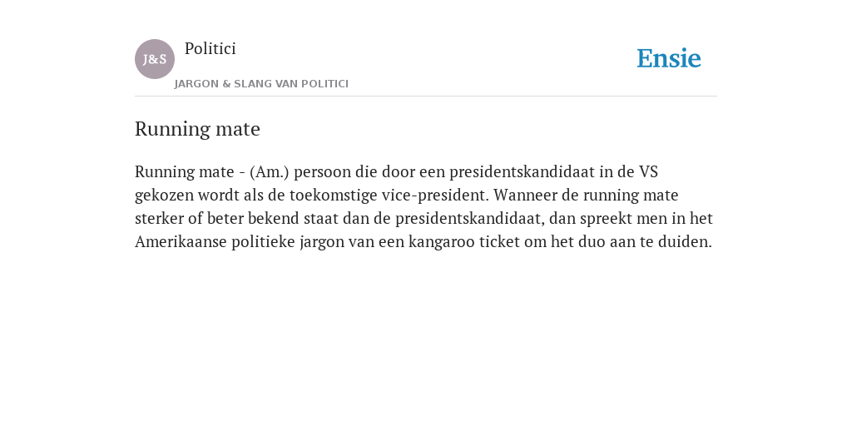Click the divider line below the header
The image size is (852, 426).
[x=426, y=97]
